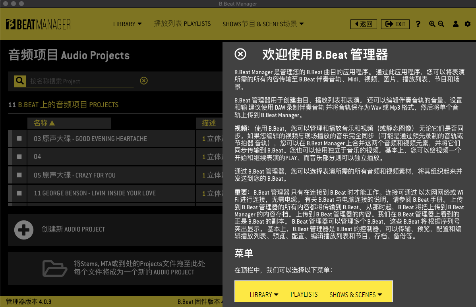The width and height of the screenshot is (476, 307).
Task: Click description cell of GOOD EVENING HEARTACHE row
Action: pos(209,139)
